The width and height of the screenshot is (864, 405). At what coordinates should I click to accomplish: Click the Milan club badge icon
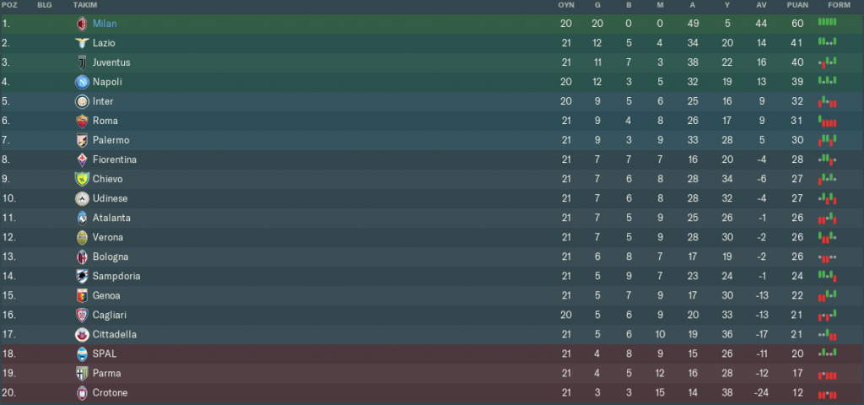[x=82, y=24]
